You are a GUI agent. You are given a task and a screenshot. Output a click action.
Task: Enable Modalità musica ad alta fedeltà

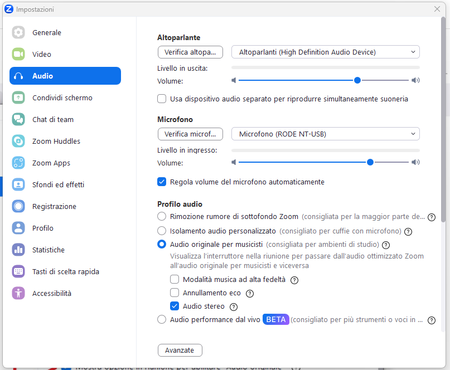click(175, 279)
